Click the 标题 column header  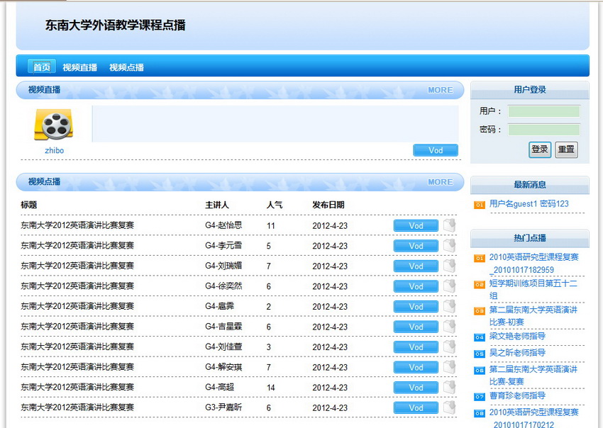click(29, 205)
